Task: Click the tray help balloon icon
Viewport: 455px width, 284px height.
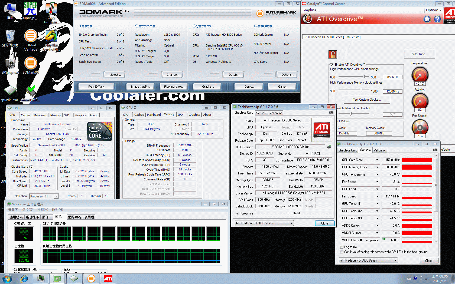Action: click(x=415, y=278)
